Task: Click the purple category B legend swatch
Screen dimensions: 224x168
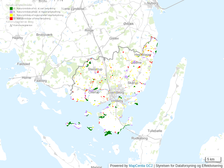Action: pos(11,12)
